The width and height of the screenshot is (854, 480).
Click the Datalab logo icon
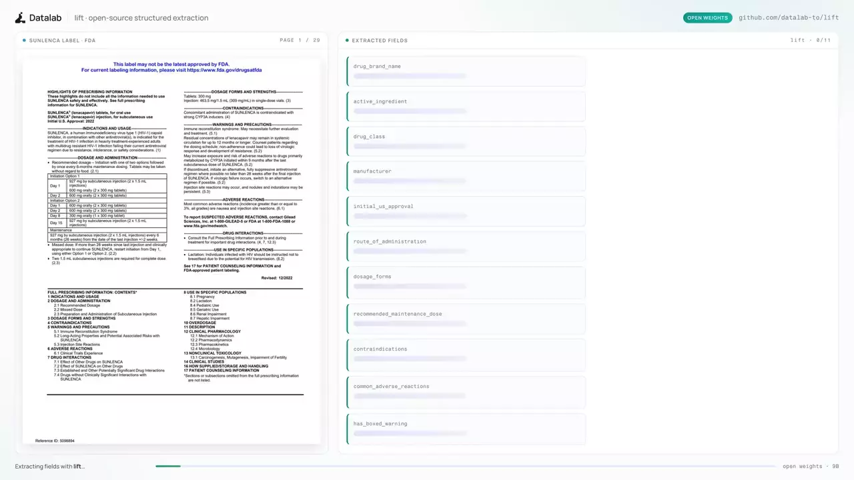20,18
